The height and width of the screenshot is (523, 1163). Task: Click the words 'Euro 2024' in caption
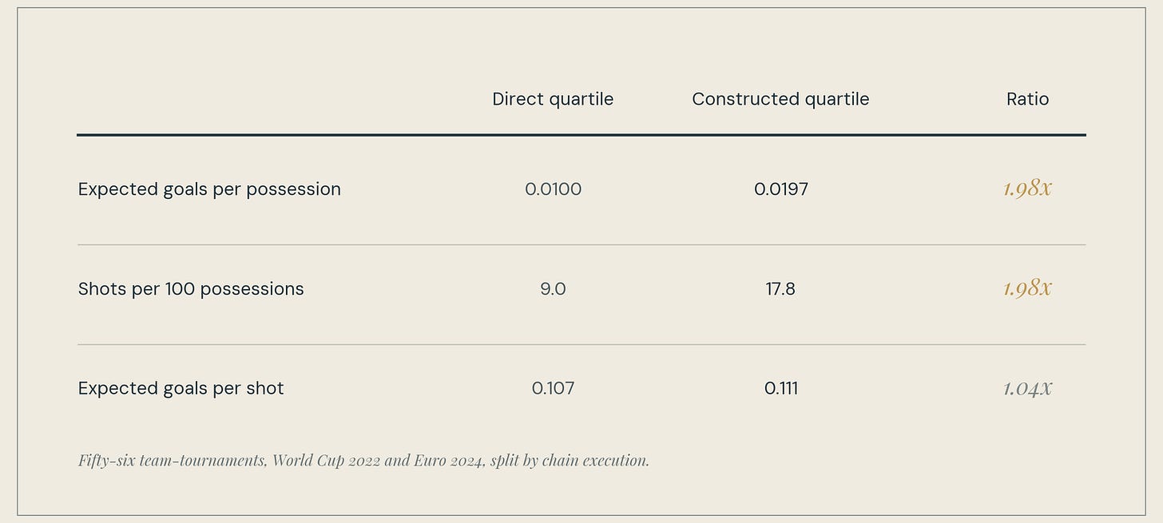[447, 460]
